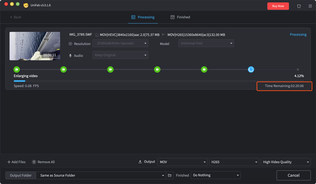Click the green maximize window button
This screenshot has height=184, width=316.
point(18,4)
